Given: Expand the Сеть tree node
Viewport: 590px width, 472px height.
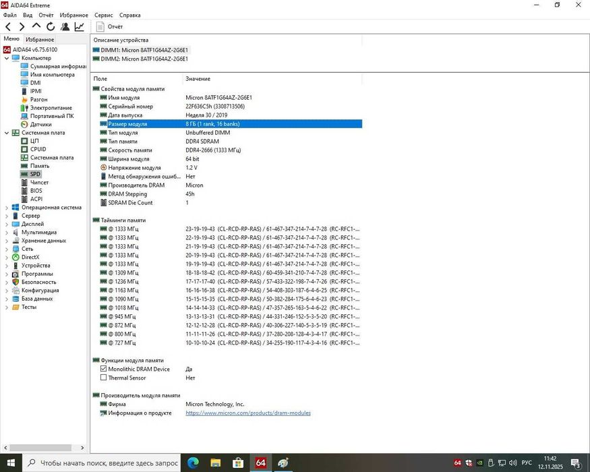Looking at the screenshot, I should pos(6,249).
